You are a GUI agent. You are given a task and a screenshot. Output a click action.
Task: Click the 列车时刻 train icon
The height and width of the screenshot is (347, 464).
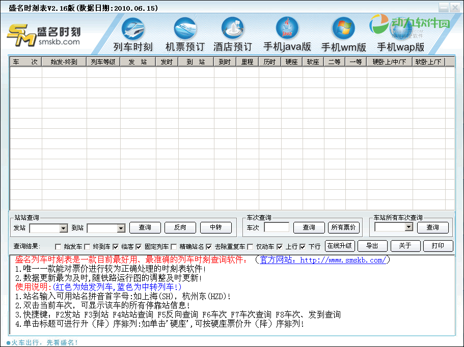click(133, 28)
